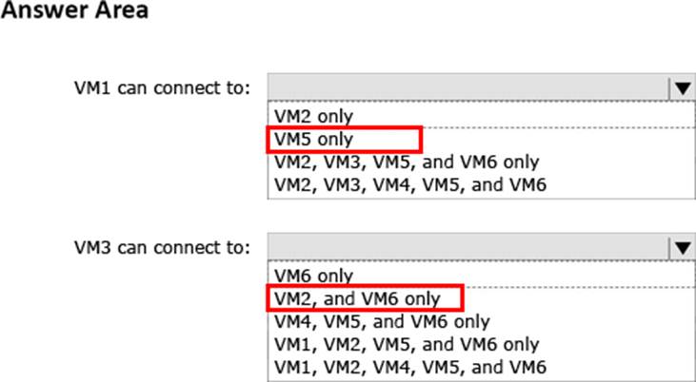
Task: Click the Answer Area heading
Action: (74, 10)
